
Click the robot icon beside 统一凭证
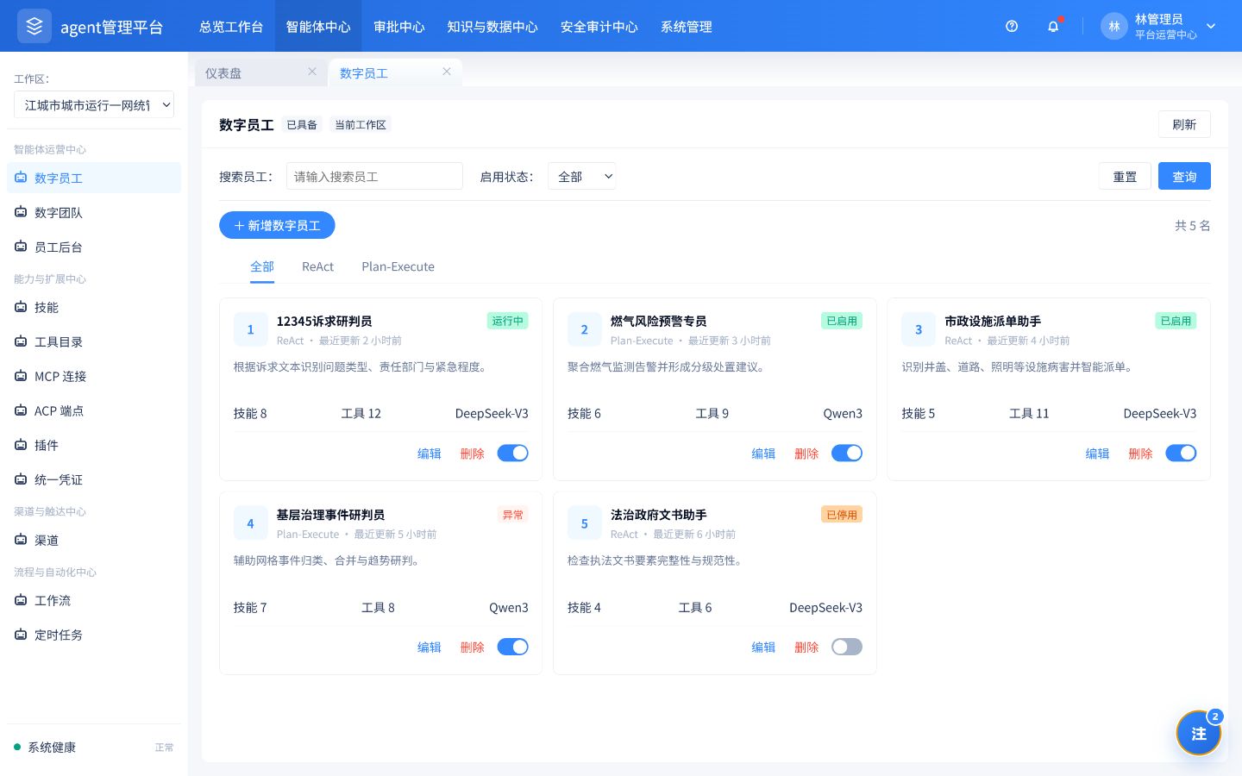coord(21,479)
